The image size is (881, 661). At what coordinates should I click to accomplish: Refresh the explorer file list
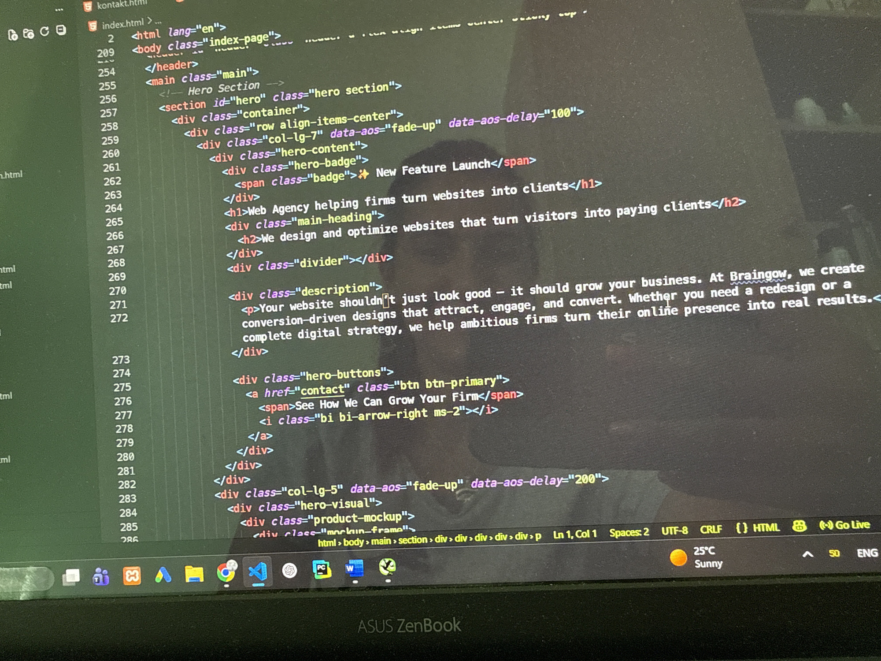(x=44, y=32)
